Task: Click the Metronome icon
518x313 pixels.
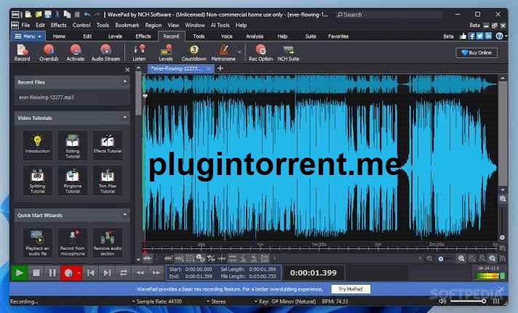Action: coord(223,53)
